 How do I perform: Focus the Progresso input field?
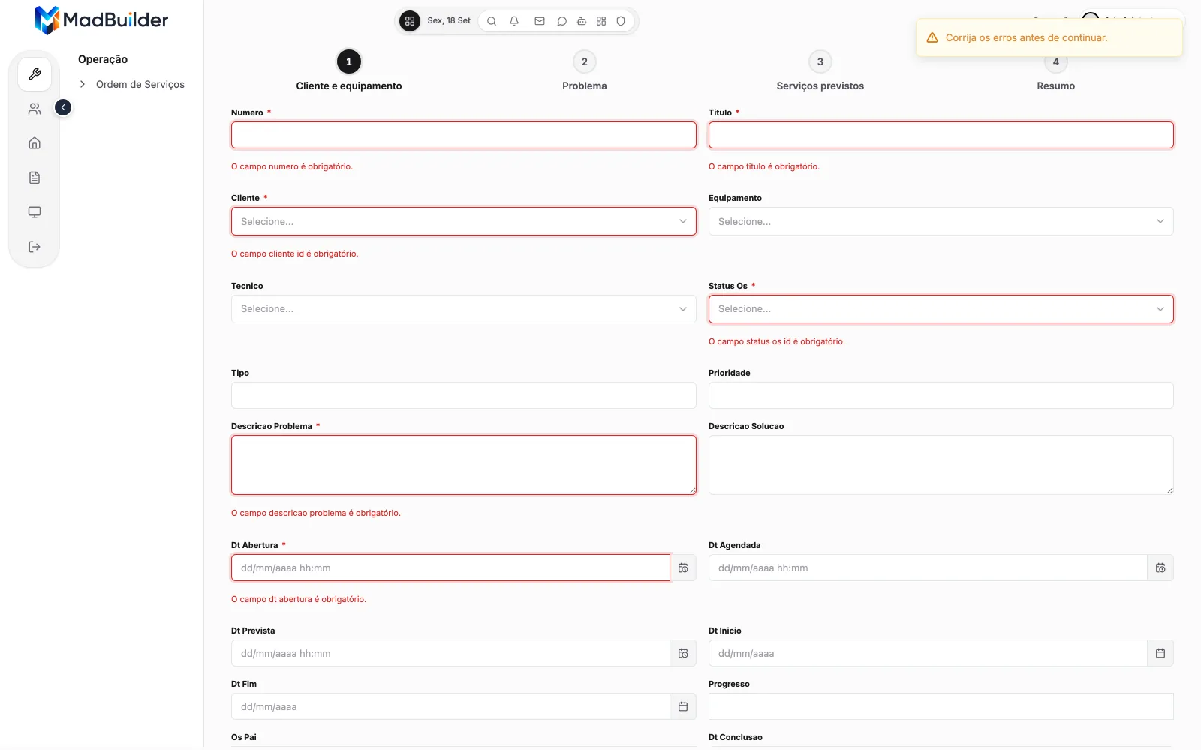941,706
